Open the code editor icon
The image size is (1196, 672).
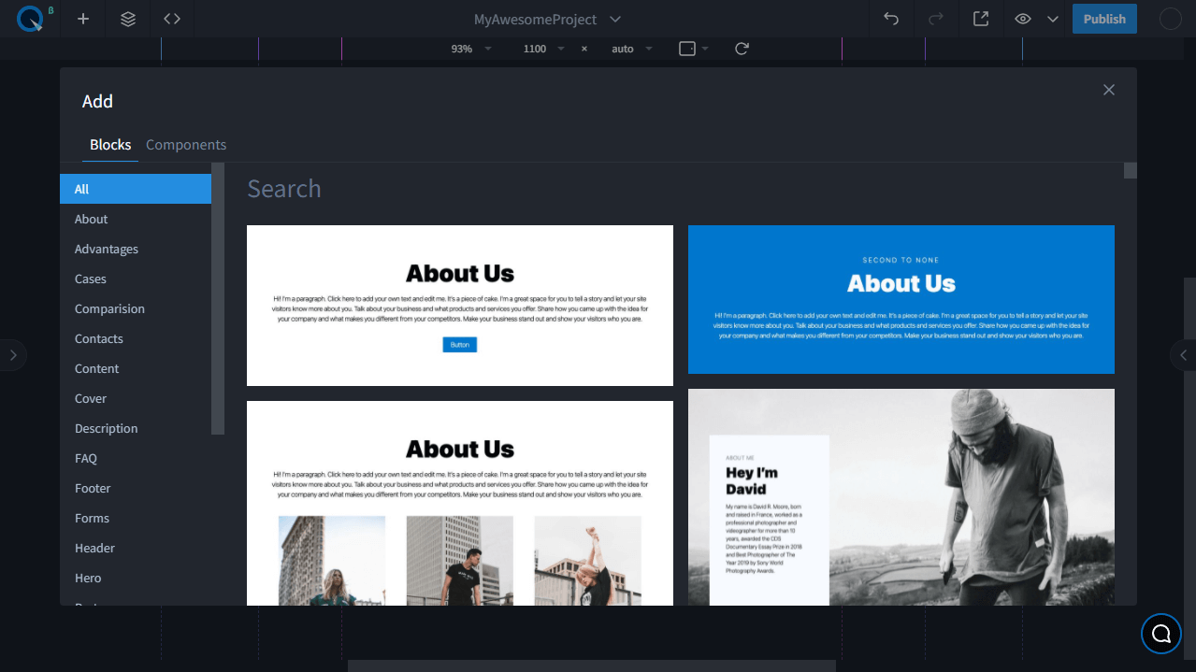172,19
